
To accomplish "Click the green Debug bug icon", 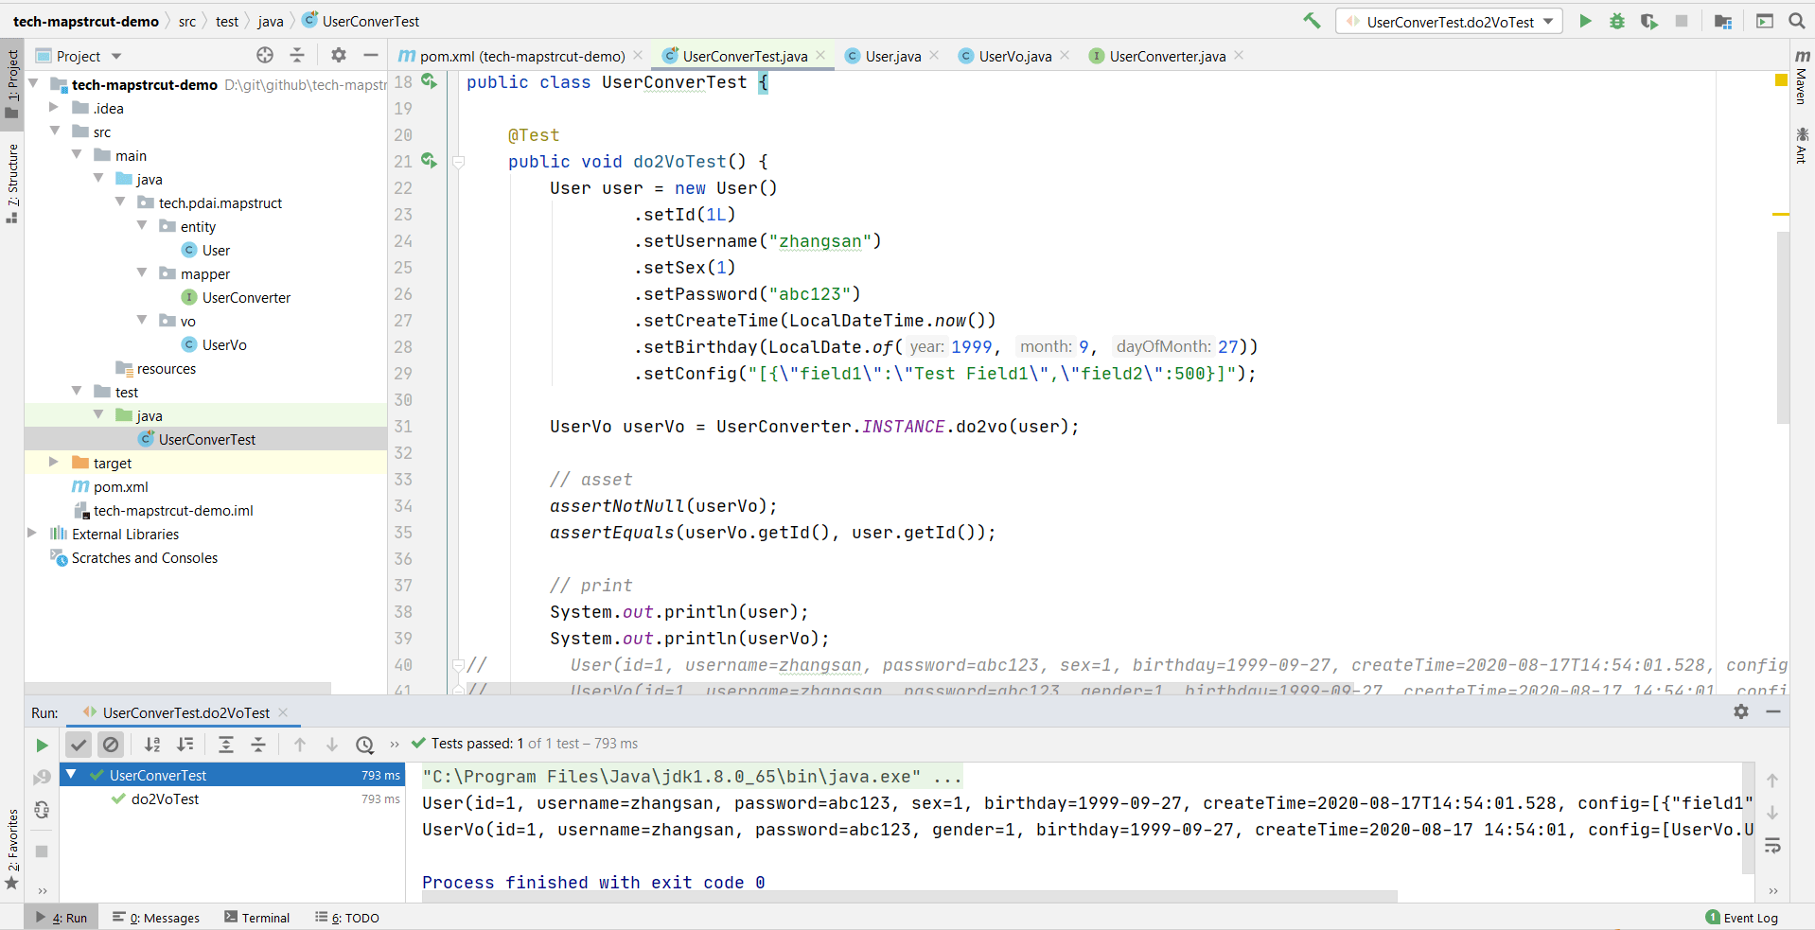I will click(x=1617, y=21).
